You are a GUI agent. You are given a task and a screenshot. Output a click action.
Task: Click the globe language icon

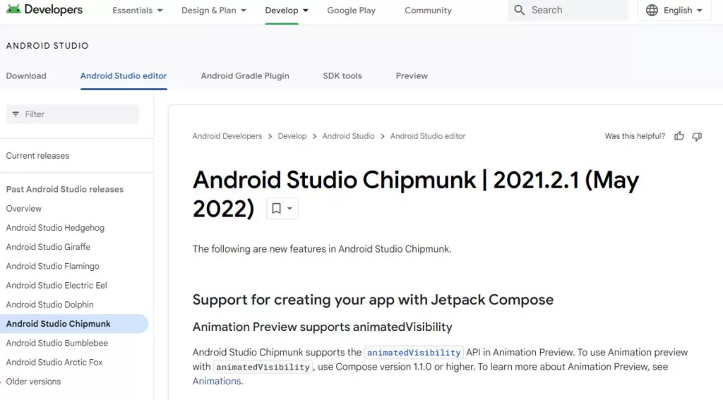click(652, 10)
